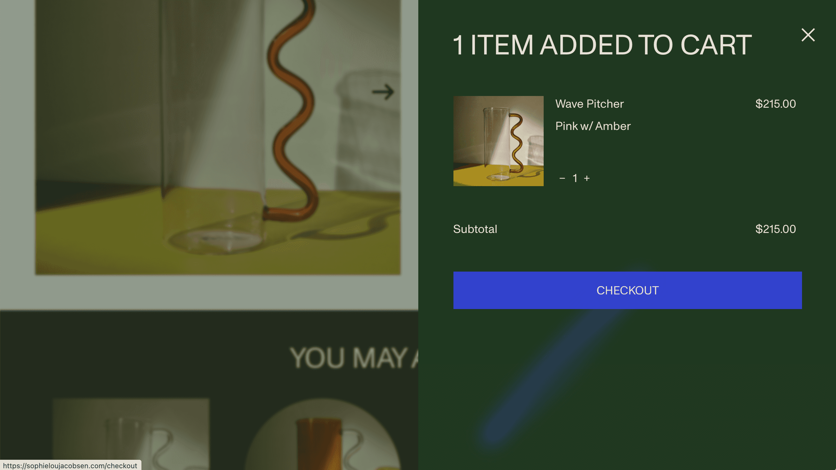836x470 pixels.
Task: Click the Wave Pitcher item price
Action: (x=775, y=104)
